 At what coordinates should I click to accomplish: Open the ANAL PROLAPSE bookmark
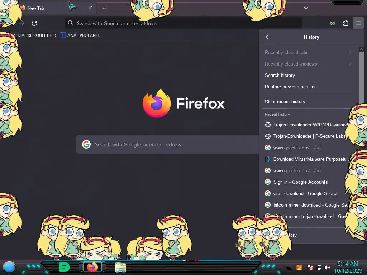[x=80, y=35]
